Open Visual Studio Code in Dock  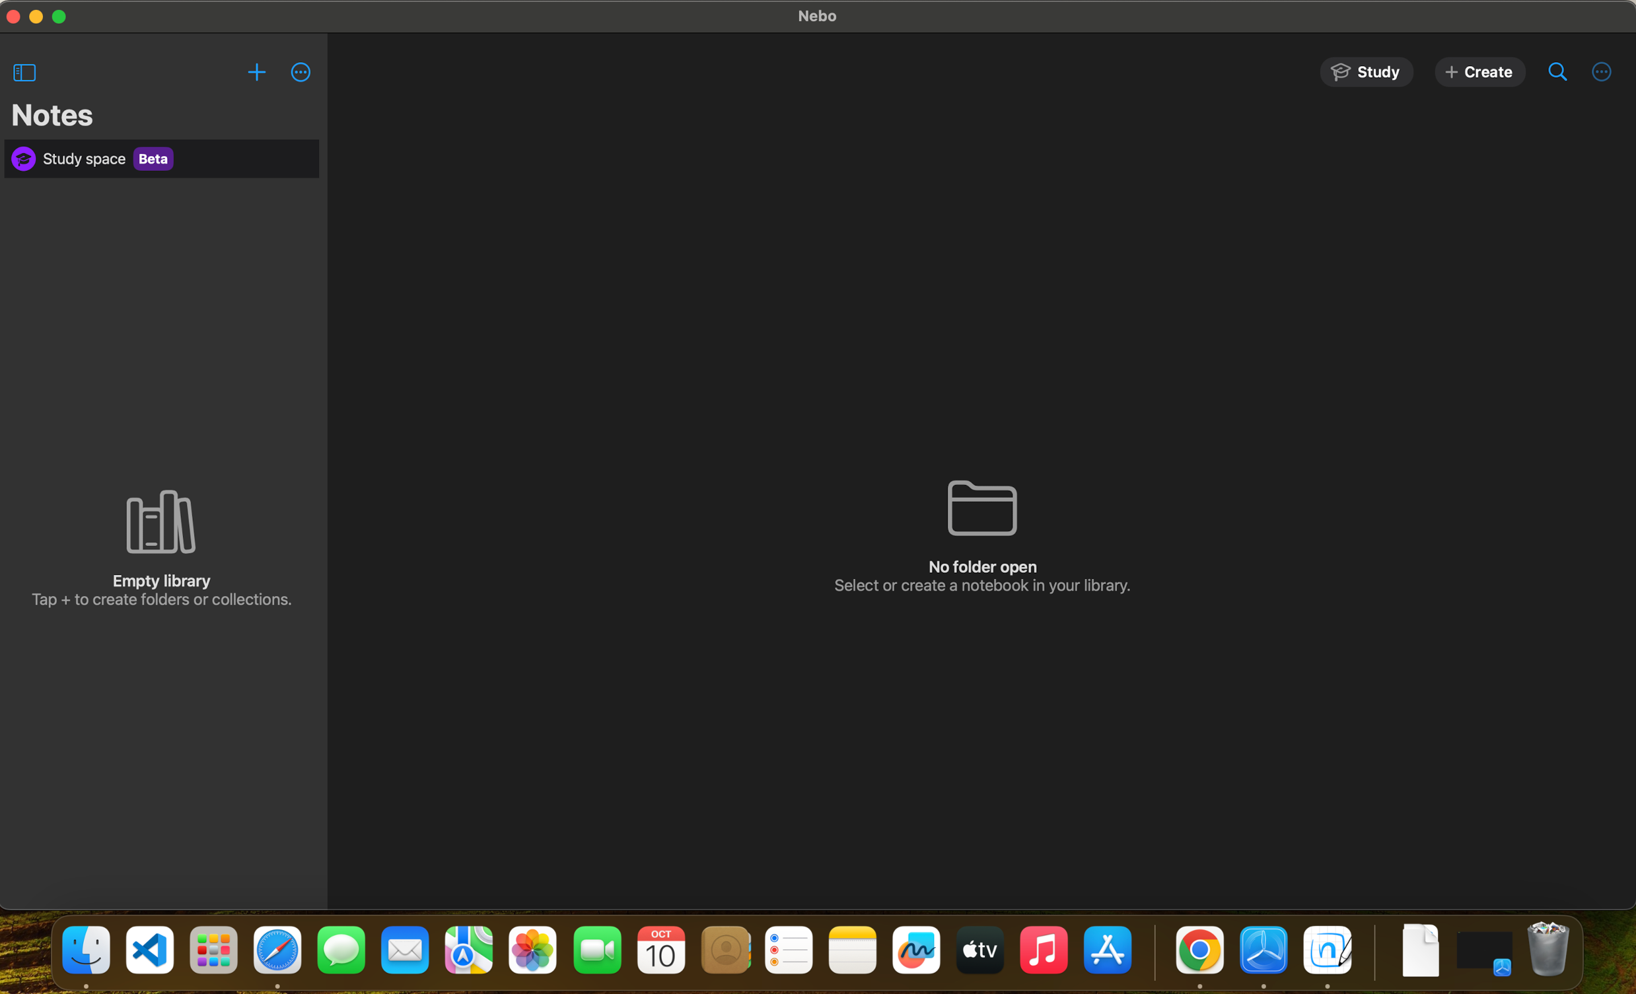click(150, 950)
